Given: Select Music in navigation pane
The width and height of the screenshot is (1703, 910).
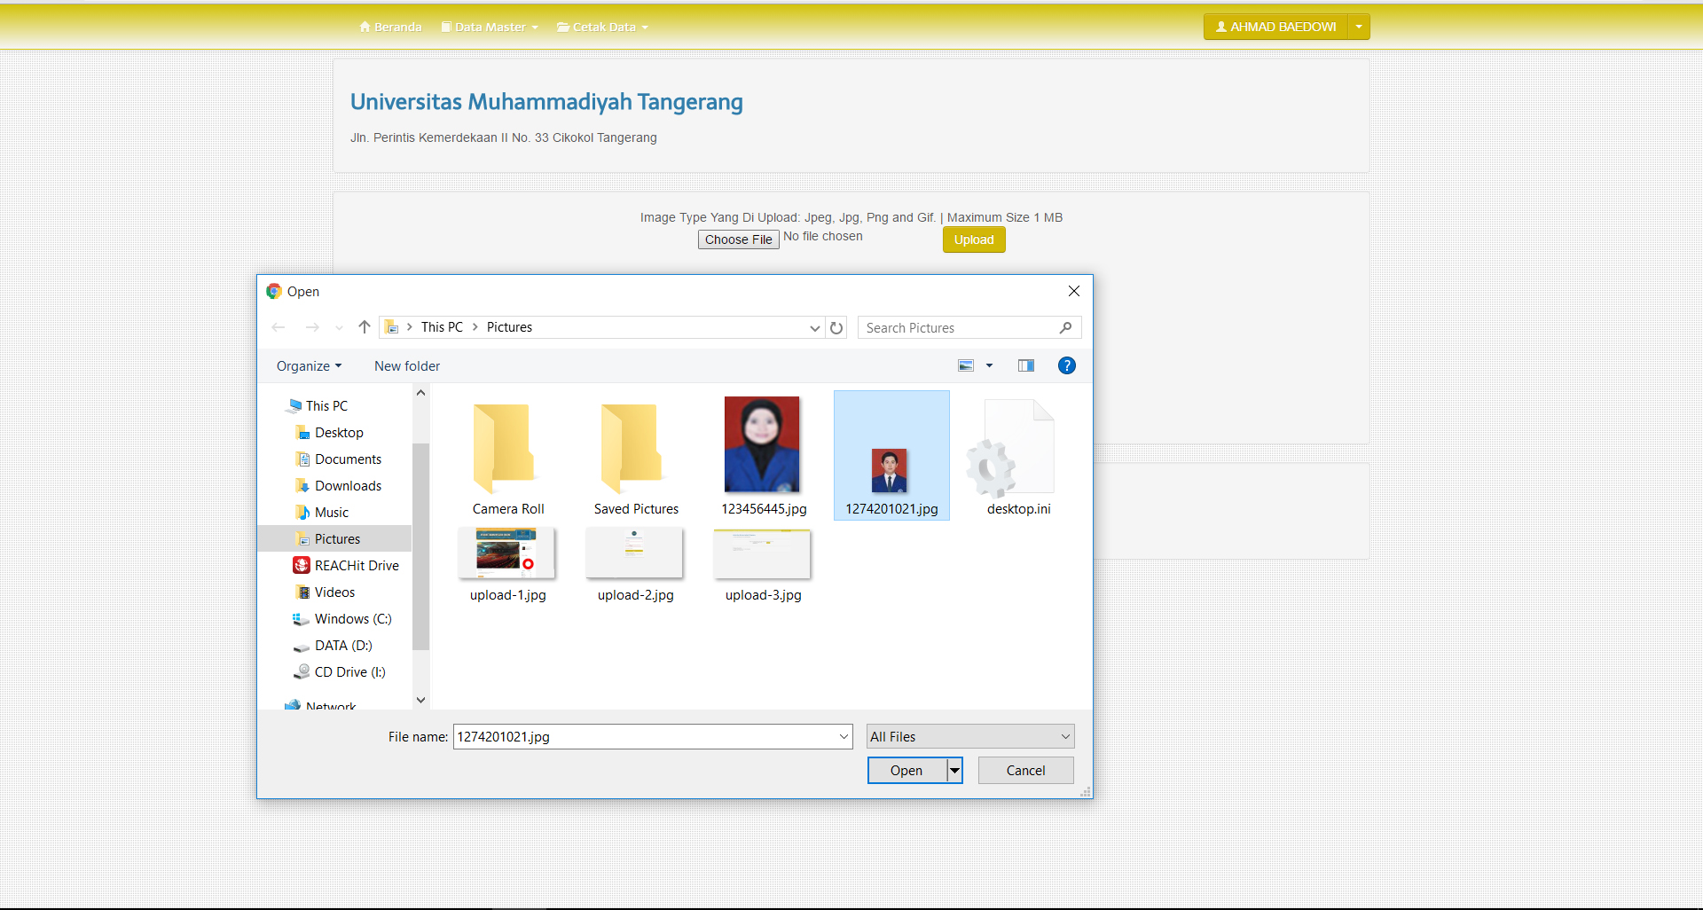Looking at the screenshot, I should tap(321, 513).
